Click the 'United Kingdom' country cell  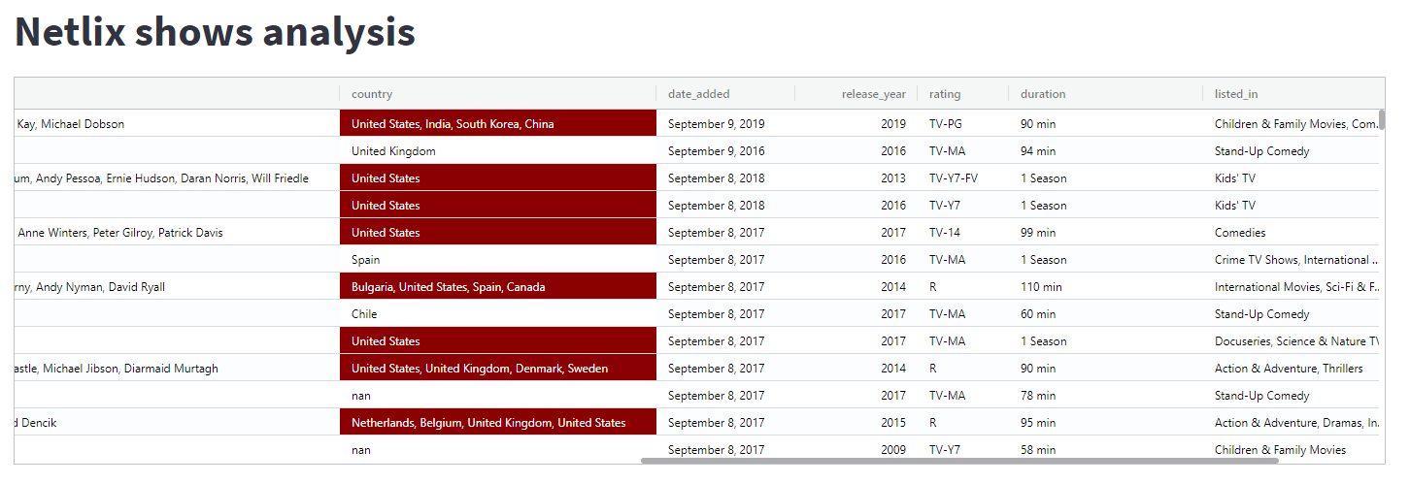pos(393,151)
